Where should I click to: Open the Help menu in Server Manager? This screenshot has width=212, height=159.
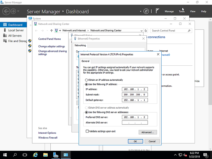pyautogui.click(x=203, y=11)
